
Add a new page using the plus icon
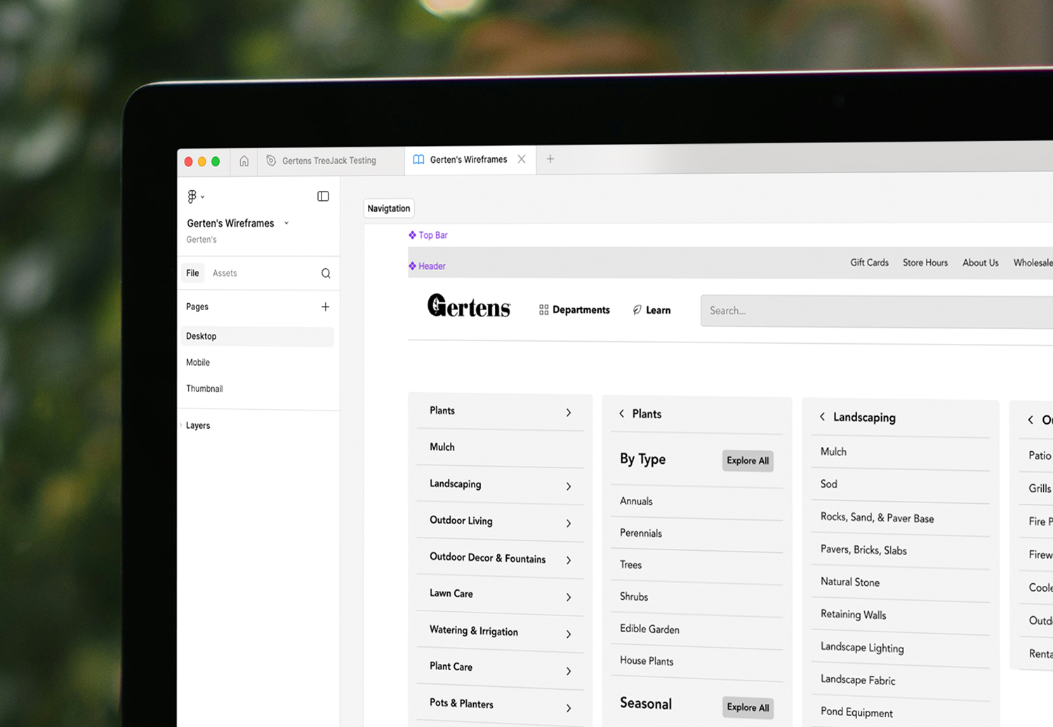coord(325,307)
